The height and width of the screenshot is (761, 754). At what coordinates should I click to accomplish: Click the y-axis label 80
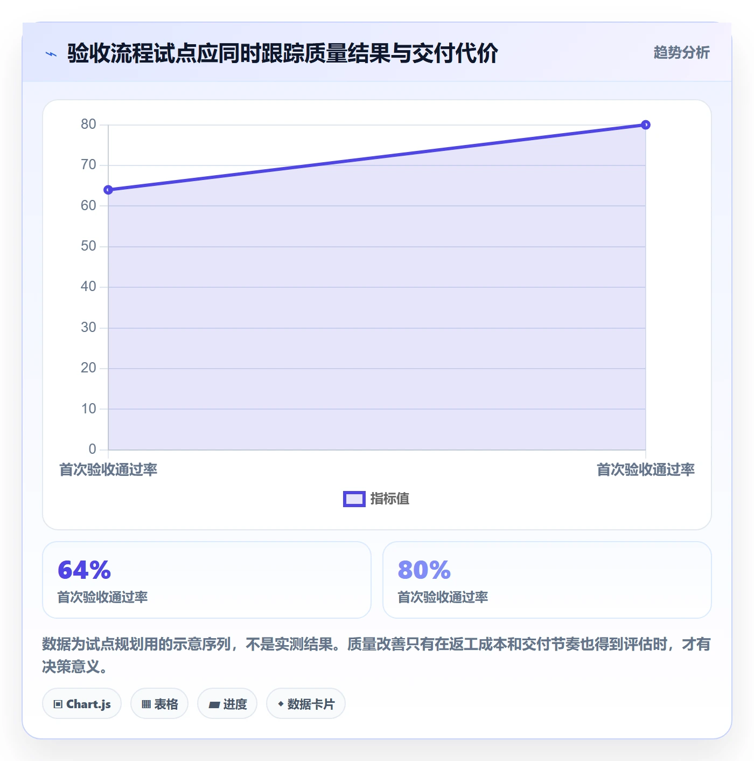click(88, 124)
